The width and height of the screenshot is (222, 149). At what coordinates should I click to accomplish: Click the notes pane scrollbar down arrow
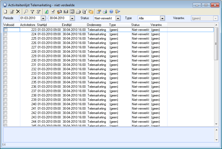217,140
